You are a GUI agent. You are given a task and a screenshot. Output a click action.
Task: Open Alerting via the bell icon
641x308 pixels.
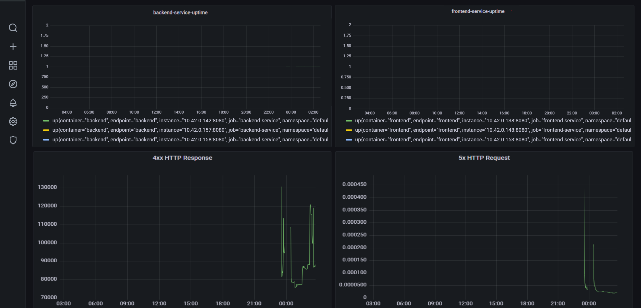pyautogui.click(x=13, y=103)
